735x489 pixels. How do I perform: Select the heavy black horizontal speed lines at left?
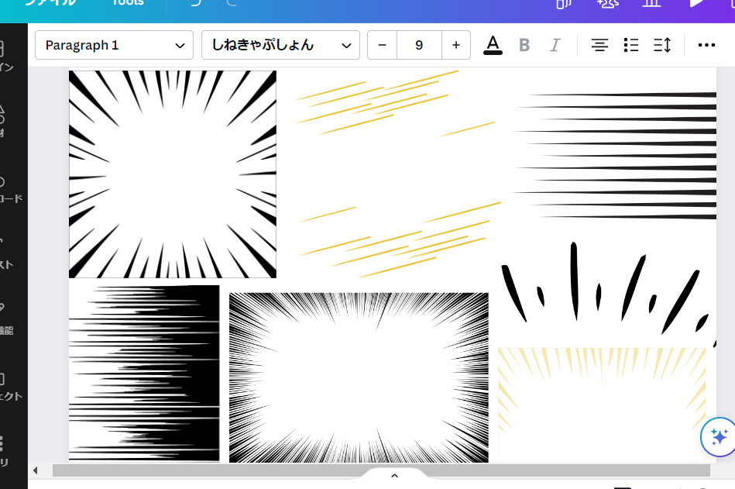[144, 374]
